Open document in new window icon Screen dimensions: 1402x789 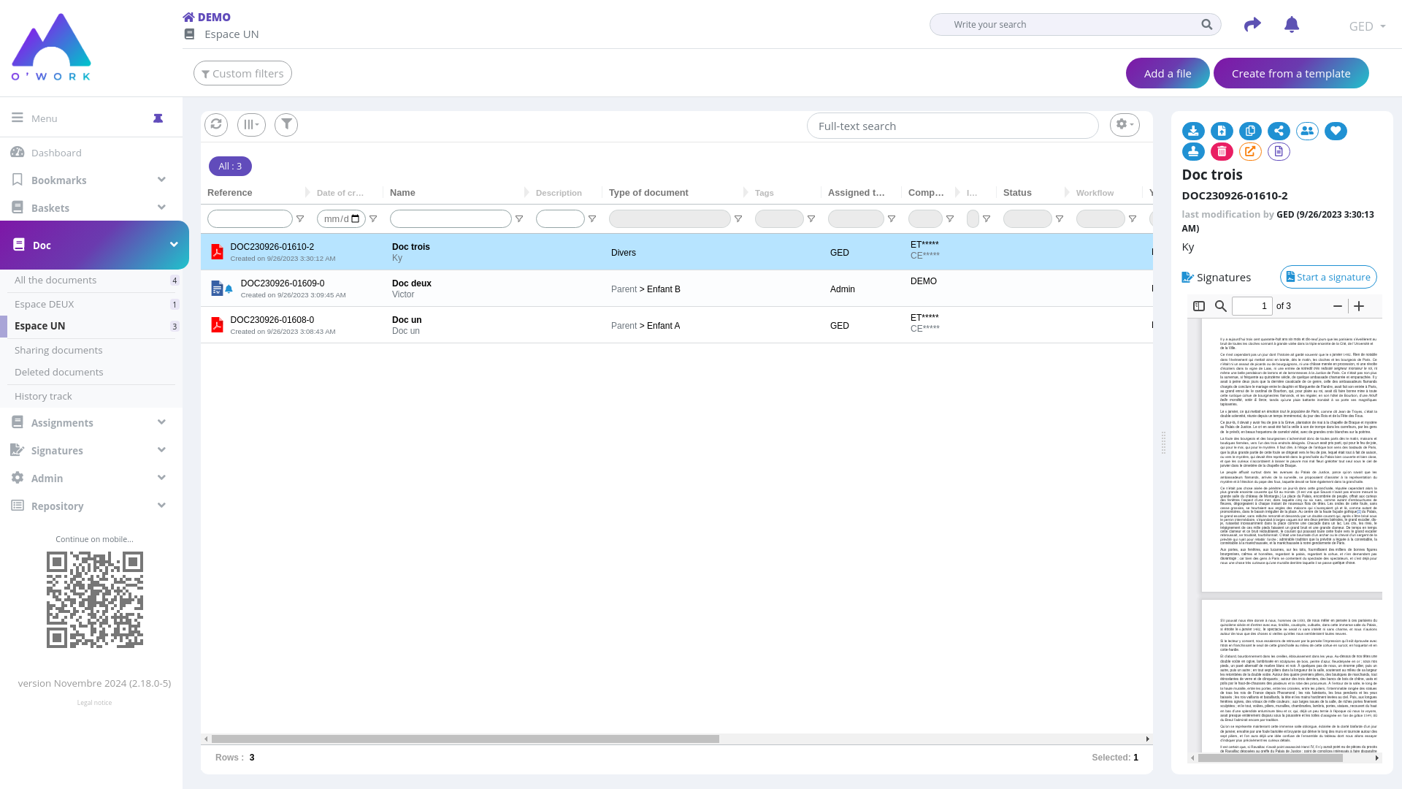point(1250,152)
